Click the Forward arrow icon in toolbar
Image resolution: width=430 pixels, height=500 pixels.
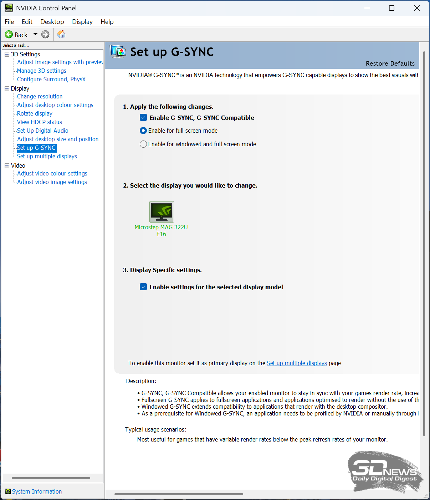click(x=45, y=35)
